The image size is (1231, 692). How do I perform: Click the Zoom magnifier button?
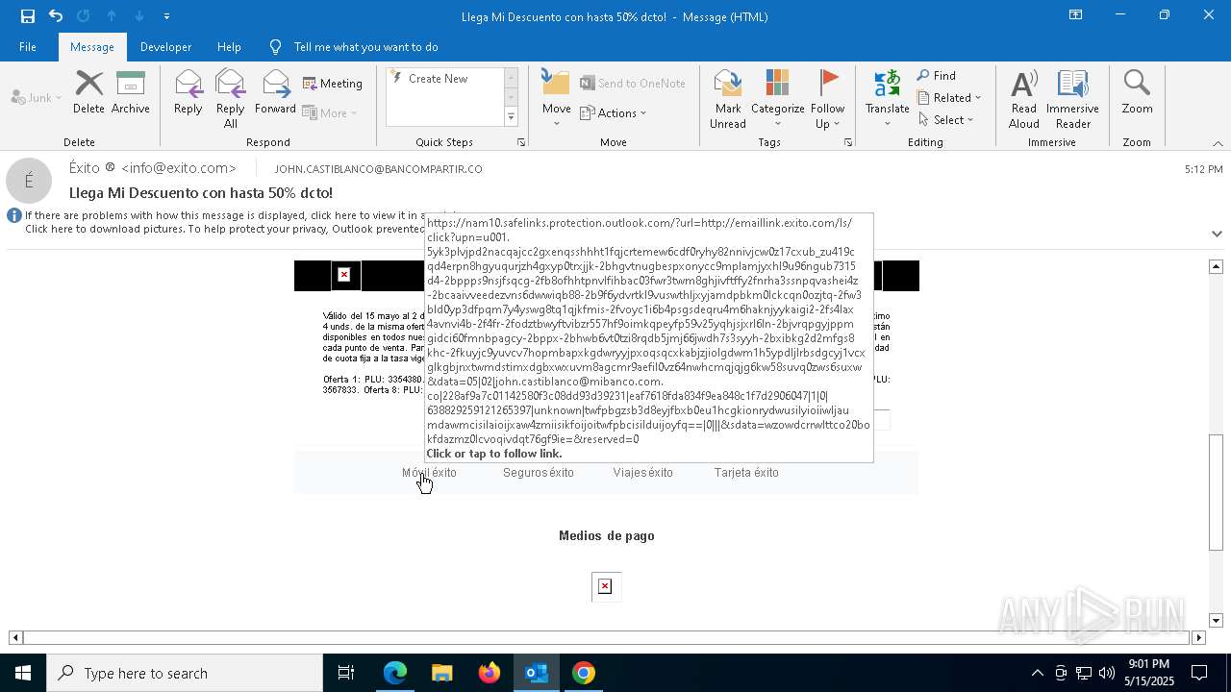[x=1137, y=92]
